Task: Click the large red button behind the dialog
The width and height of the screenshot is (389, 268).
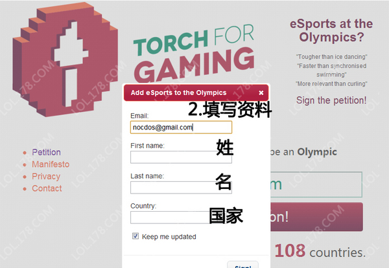Action: tap(316, 217)
